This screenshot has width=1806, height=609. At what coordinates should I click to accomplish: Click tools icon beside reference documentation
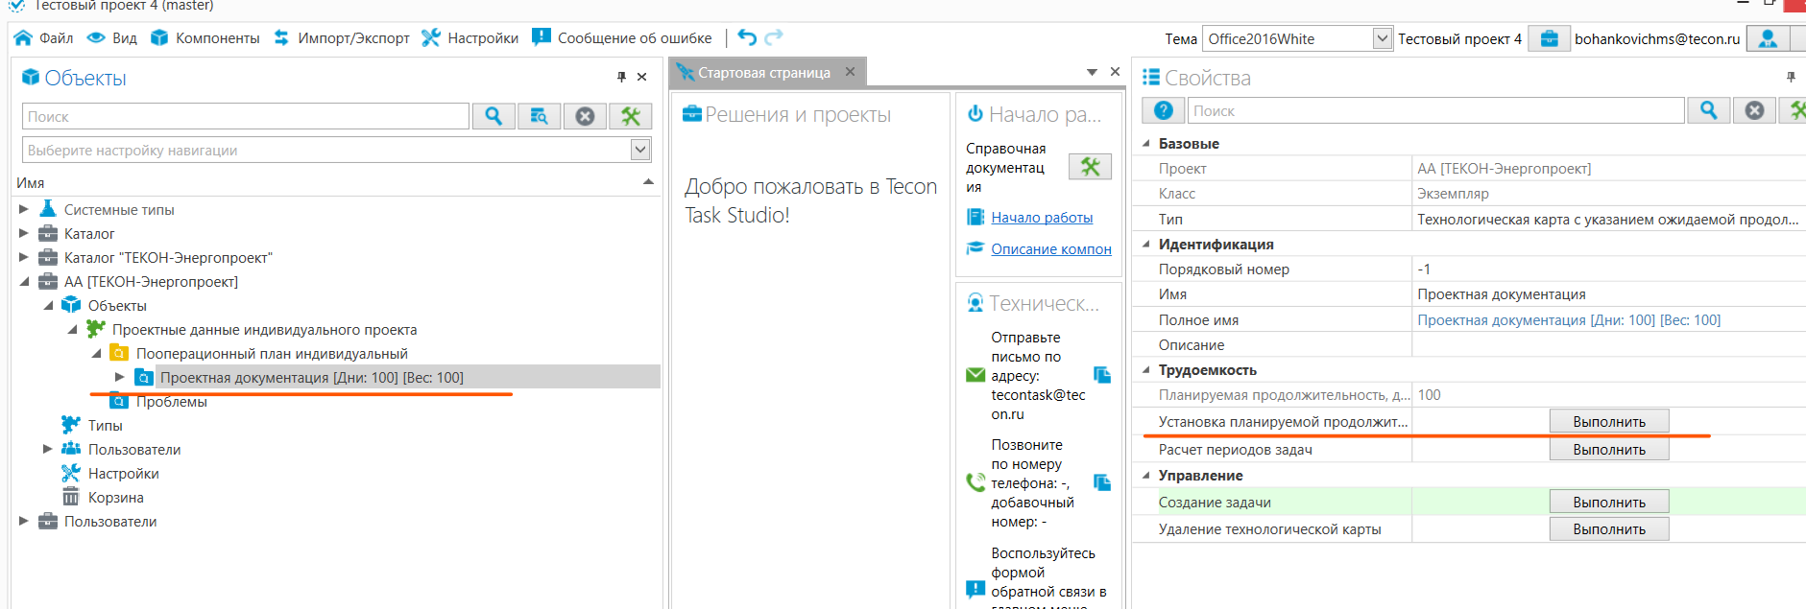pos(1090,167)
